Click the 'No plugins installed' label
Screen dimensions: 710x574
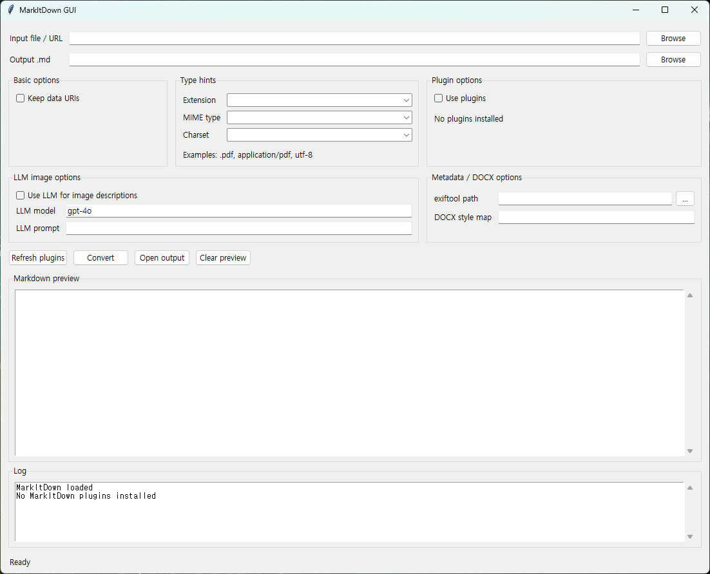pyautogui.click(x=468, y=119)
